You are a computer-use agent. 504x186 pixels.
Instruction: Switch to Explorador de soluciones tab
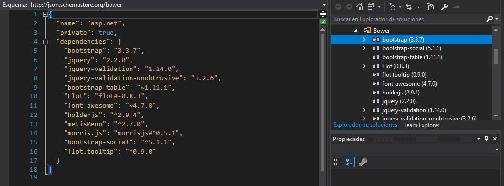coord(365,125)
